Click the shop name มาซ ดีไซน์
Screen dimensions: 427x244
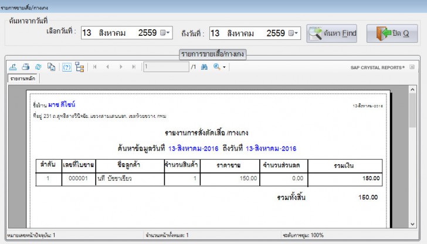(x=62, y=104)
